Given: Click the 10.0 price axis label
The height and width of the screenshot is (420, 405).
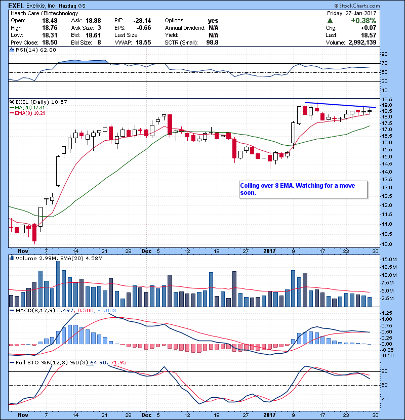Looking at the screenshot, I should [386, 244].
